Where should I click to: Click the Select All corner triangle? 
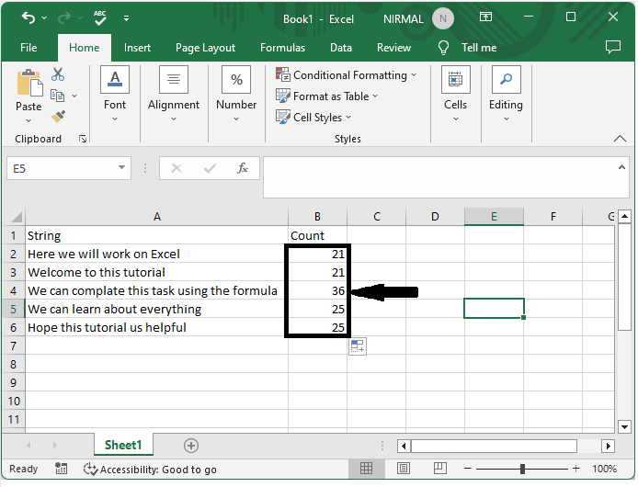pyautogui.click(x=17, y=217)
